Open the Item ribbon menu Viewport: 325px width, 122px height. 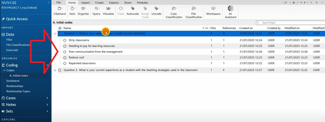pyautogui.click(x=72, y=11)
